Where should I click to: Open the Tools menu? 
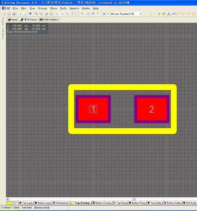point(63,8)
